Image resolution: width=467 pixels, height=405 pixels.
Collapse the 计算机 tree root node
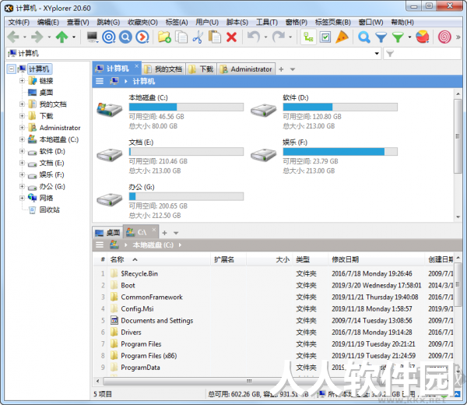coord(12,69)
